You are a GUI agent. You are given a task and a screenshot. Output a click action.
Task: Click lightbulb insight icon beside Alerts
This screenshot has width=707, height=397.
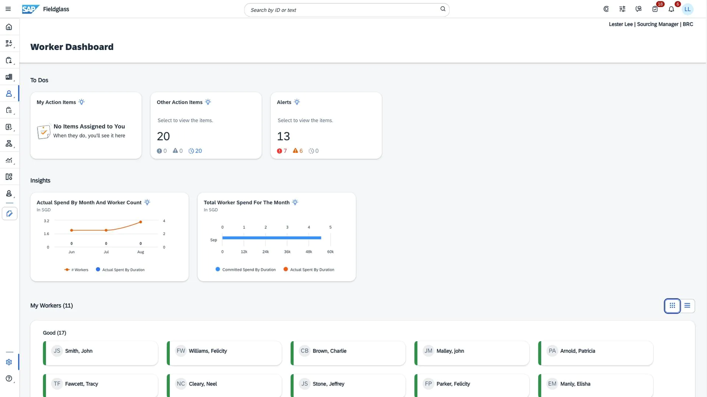(297, 102)
